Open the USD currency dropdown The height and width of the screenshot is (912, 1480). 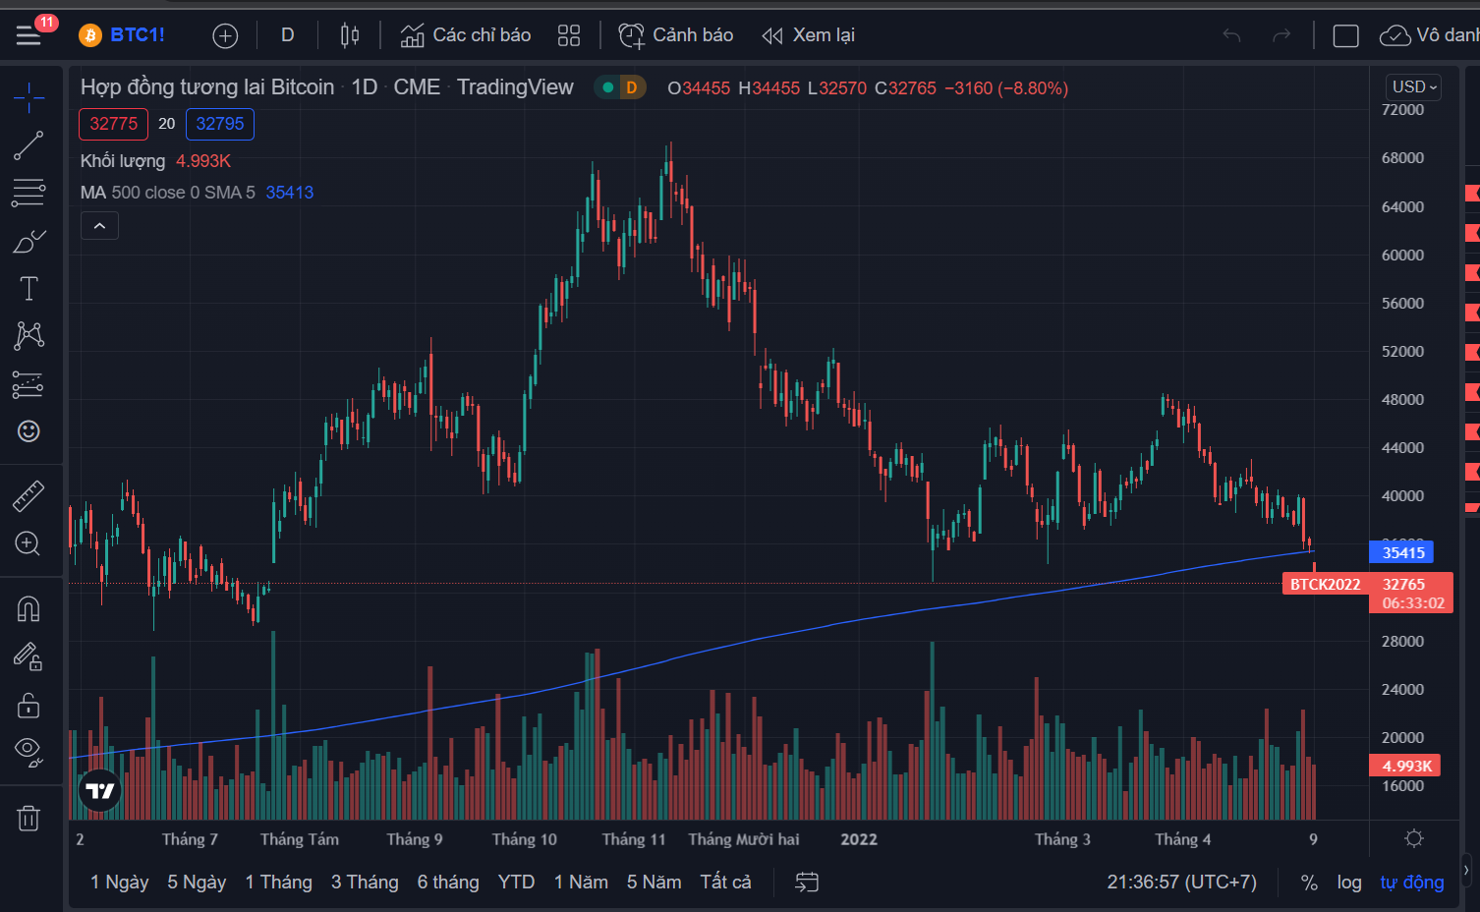1415,87
